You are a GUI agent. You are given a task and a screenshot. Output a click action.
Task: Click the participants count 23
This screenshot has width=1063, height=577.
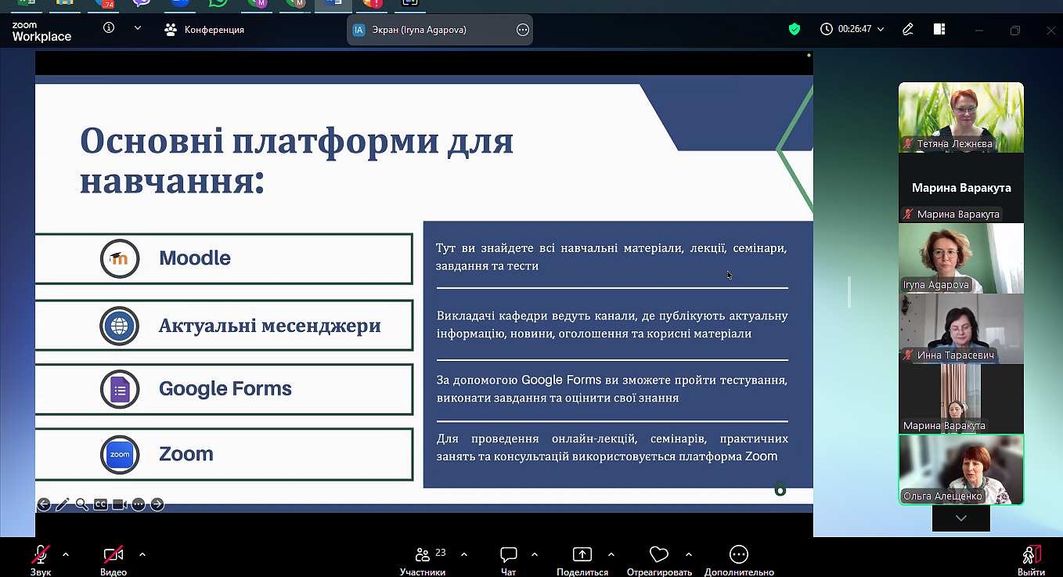441,553
